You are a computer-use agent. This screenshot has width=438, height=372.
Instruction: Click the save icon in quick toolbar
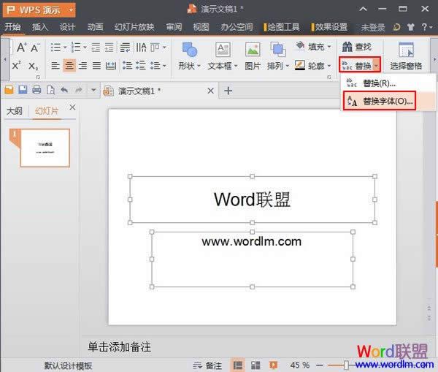click(x=23, y=91)
